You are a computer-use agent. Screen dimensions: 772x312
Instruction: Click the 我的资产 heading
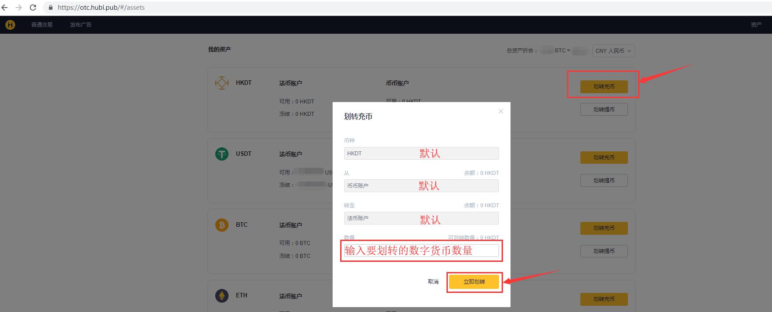tap(219, 49)
